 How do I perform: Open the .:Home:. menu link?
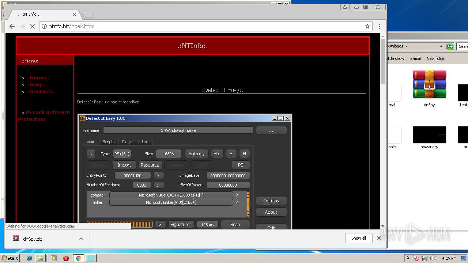pos(37,77)
